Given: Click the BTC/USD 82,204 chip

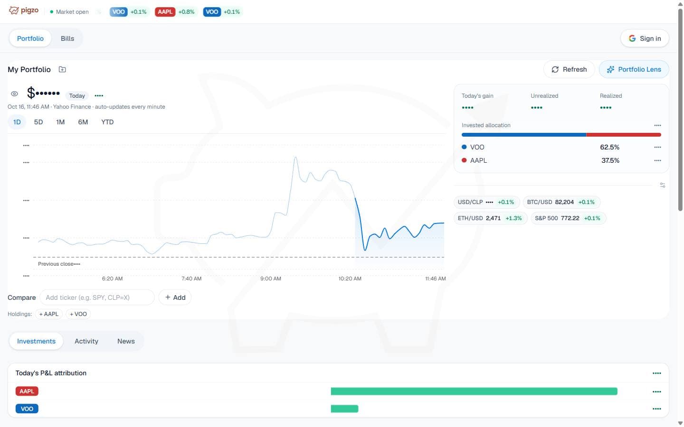Looking at the screenshot, I should coord(561,202).
